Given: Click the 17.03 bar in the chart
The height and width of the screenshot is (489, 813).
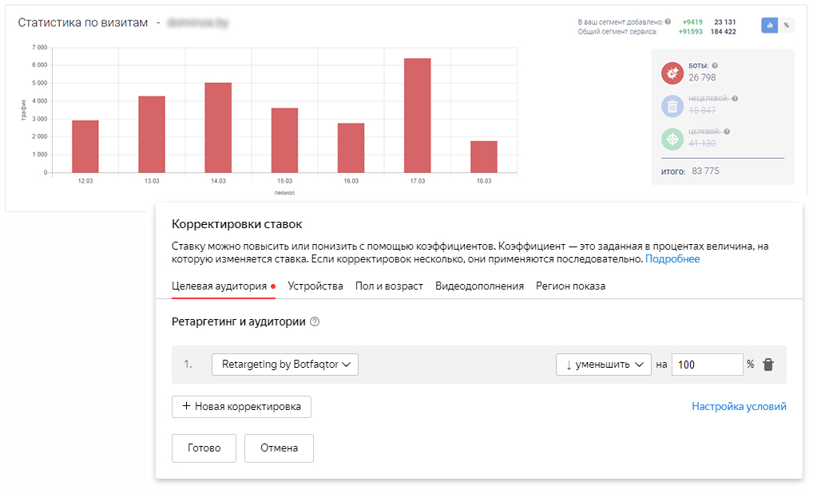Looking at the screenshot, I should click(417, 116).
